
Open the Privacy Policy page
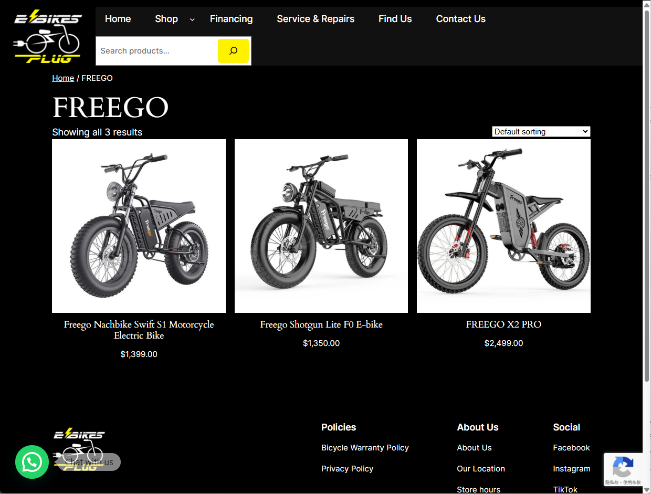click(x=347, y=468)
